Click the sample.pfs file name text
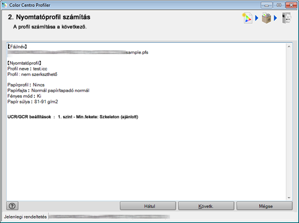The width and height of the screenshot is (299, 223). pos(137,53)
